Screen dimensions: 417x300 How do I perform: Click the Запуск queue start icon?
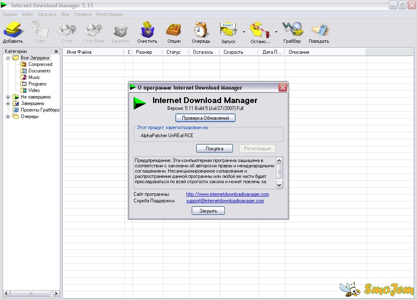click(228, 30)
